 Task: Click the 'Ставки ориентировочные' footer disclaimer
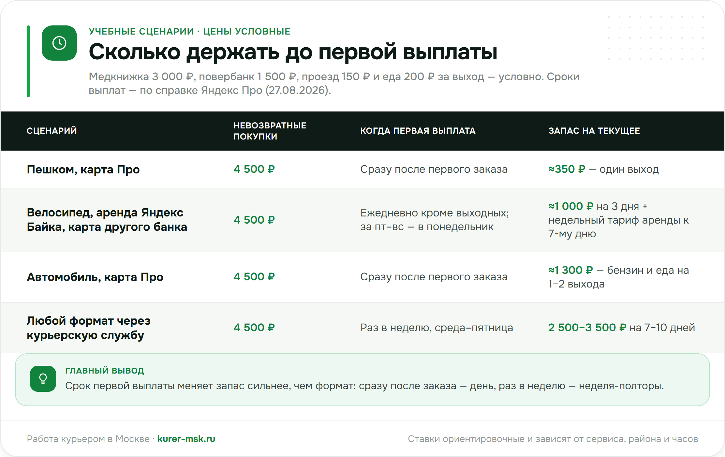553,439
